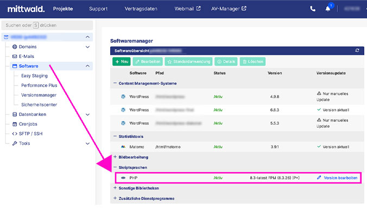Expand the Domains chevron
367x221 pixels.
tap(87, 47)
